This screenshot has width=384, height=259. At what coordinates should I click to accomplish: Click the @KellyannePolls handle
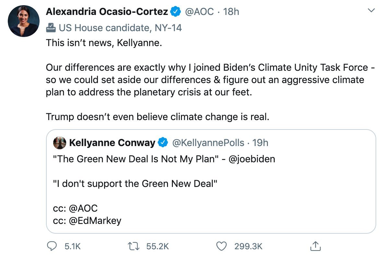208,142
